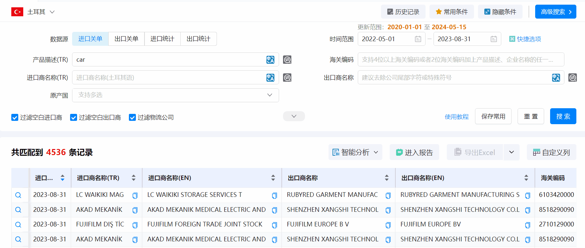Disable 过滤物流公司 checkbox
Screen dimensions: 585x248
pyautogui.click(x=132, y=118)
